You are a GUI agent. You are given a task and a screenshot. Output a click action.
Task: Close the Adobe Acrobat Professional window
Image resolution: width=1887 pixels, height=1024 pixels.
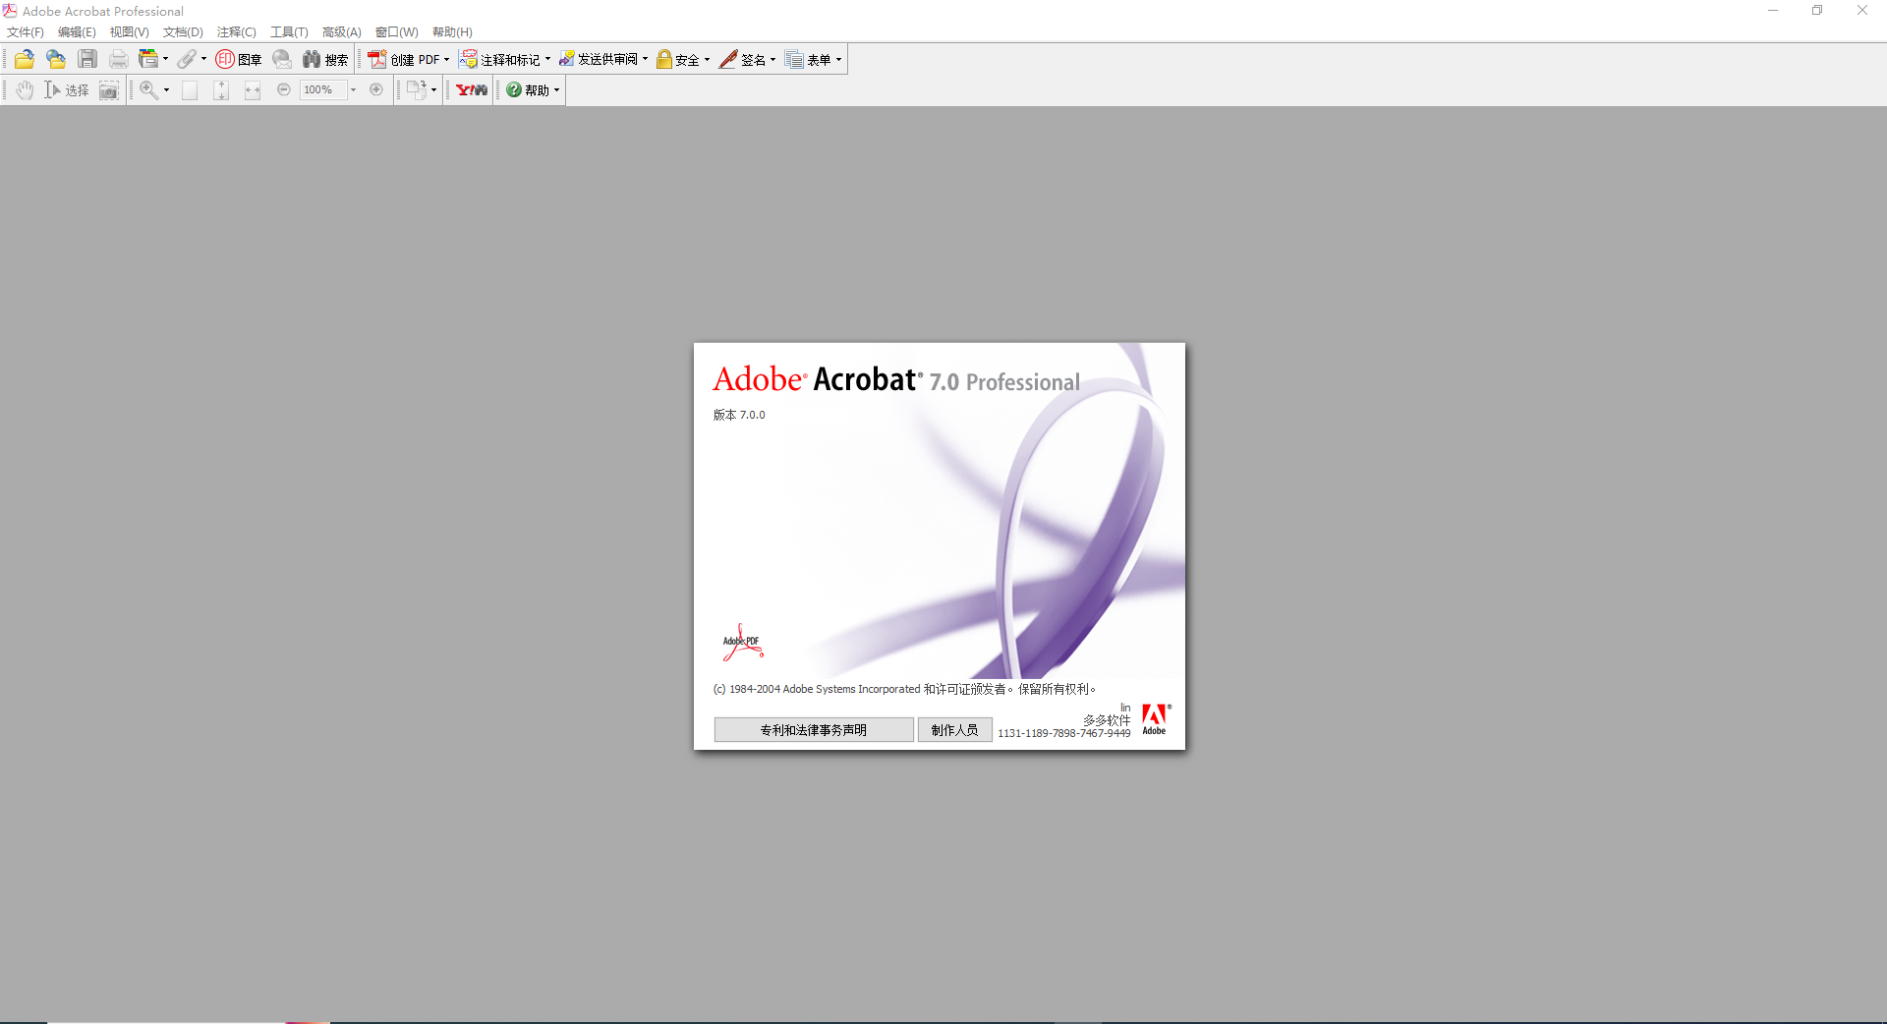tap(1862, 11)
